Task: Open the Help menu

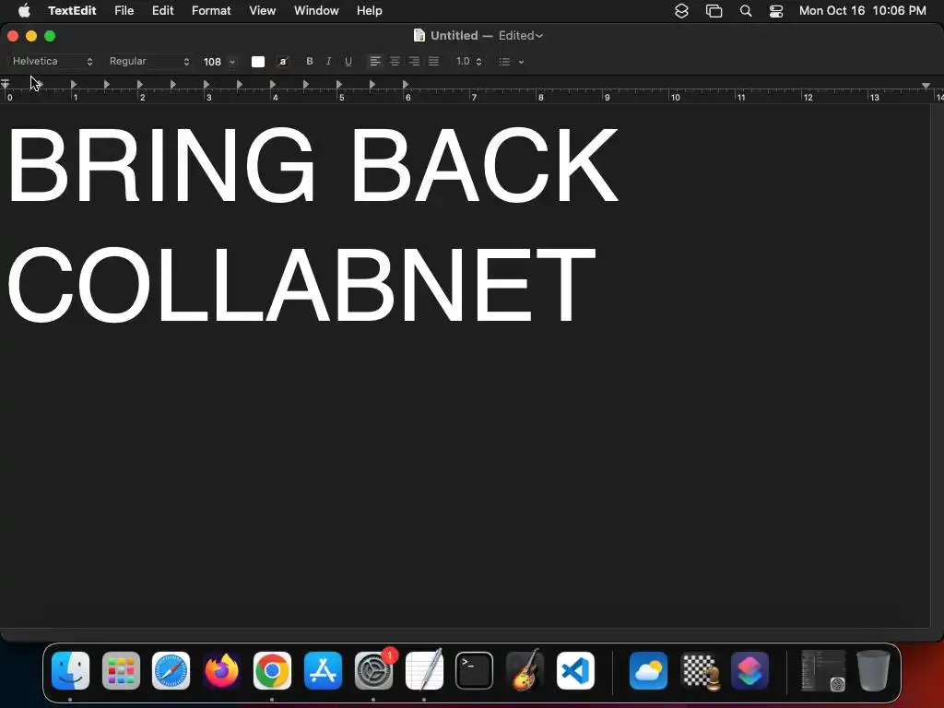Action: (369, 11)
